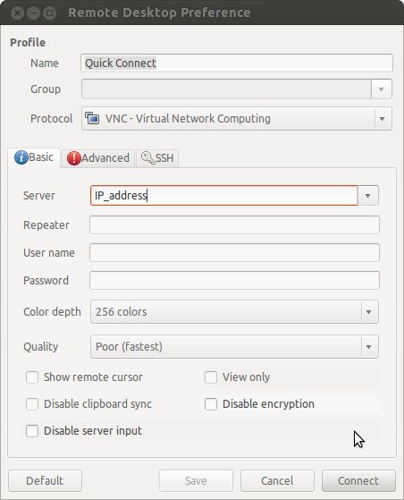The height and width of the screenshot is (500, 404).
Task: Click the Password input field
Action: coord(234,280)
